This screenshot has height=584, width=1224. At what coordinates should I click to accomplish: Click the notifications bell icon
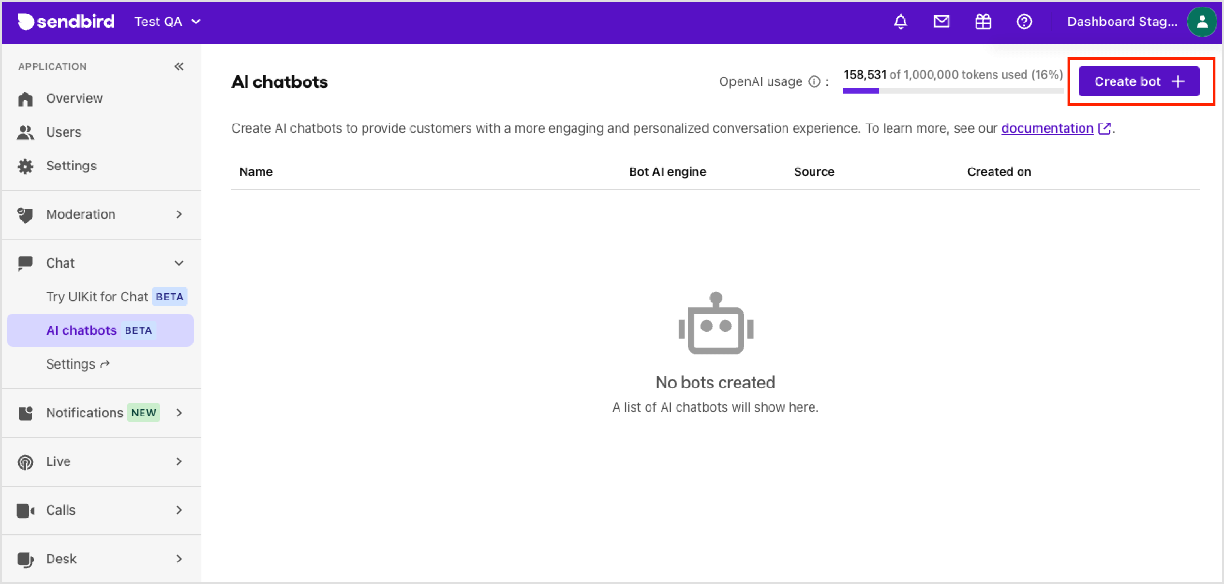click(x=900, y=22)
